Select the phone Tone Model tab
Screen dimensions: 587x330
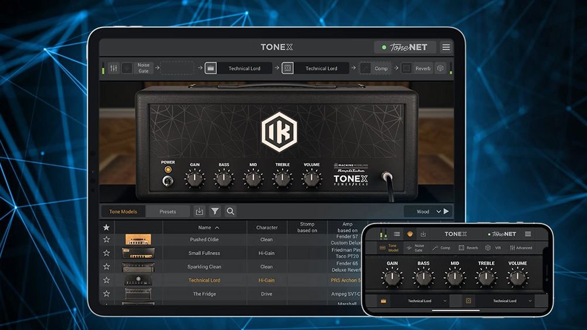coord(389,248)
